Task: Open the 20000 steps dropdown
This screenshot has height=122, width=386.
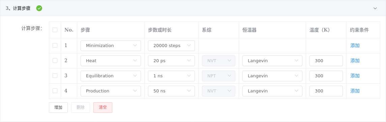Action: coord(171,46)
